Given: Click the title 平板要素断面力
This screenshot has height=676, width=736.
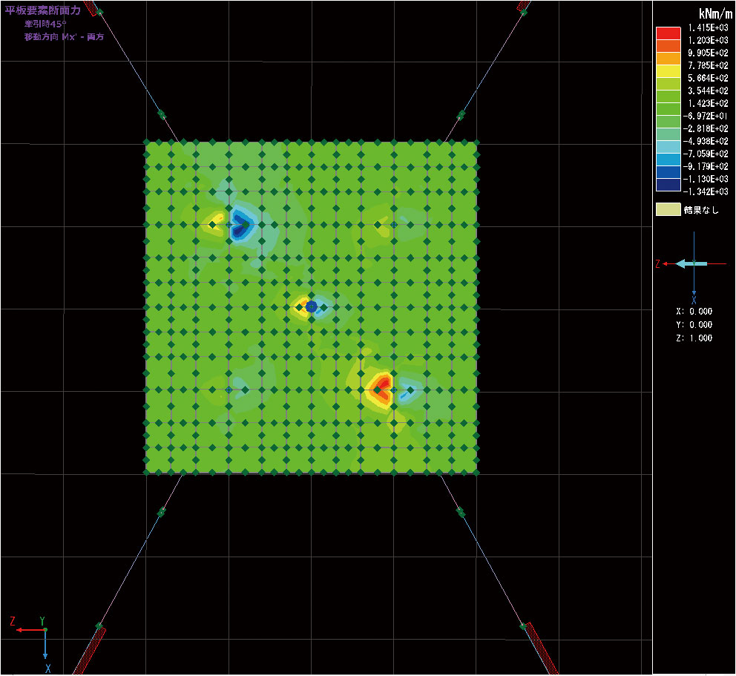Looking at the screenshot, I should (43, 10).
